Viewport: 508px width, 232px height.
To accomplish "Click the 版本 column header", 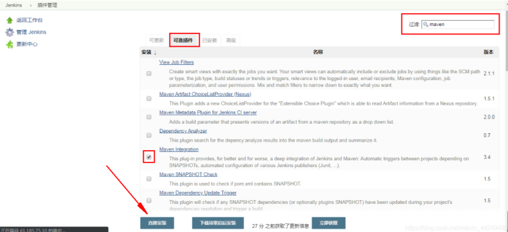I will [488, 52].
